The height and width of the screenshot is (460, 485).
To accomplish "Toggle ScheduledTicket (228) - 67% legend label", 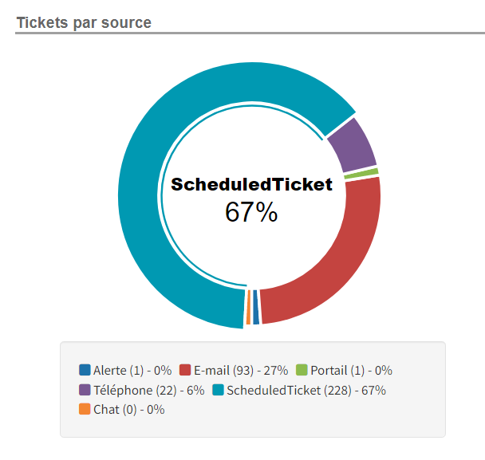I will (306, 390).
